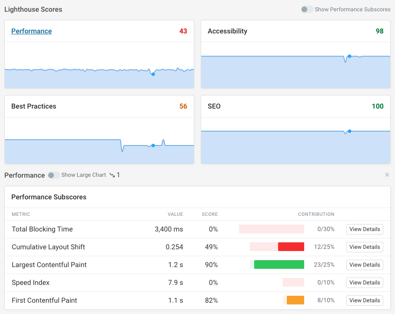Click the CONTRIBUTION column header
395x314 pixels.
(316, 214)
